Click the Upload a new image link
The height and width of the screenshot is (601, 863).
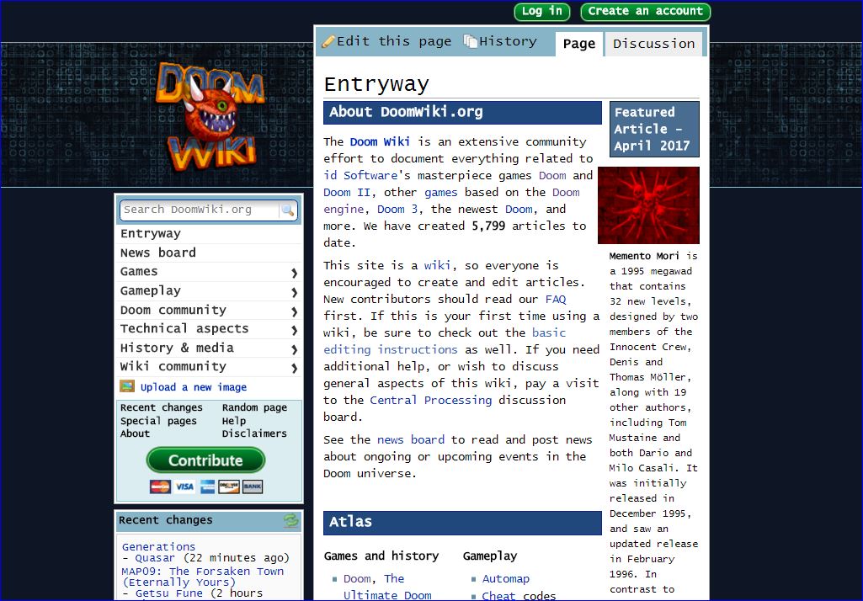point(193,387)
